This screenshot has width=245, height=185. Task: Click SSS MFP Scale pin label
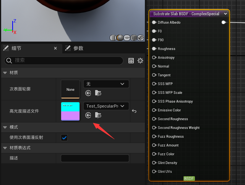[170, 93]
